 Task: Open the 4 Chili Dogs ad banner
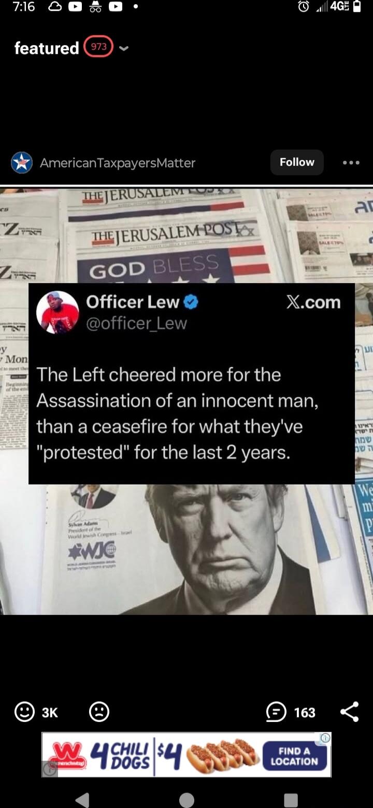pyautogui.click(x=187, y=755)
